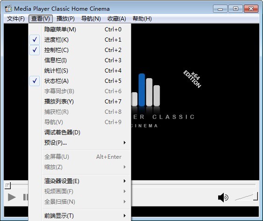Toggle 导航(V) navigation bar entry

click(80, 122)
